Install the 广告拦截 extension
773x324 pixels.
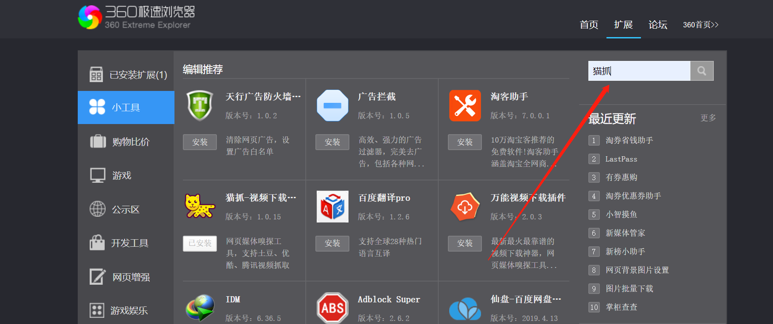(x=332, y=142)
